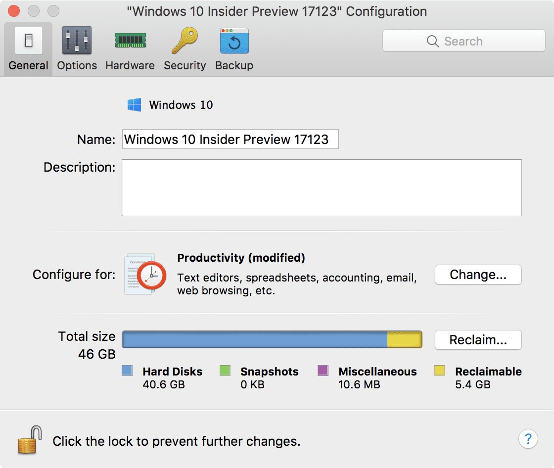
Task: Click the 'Reclaimable' legend label
Action: coord(488,372)
